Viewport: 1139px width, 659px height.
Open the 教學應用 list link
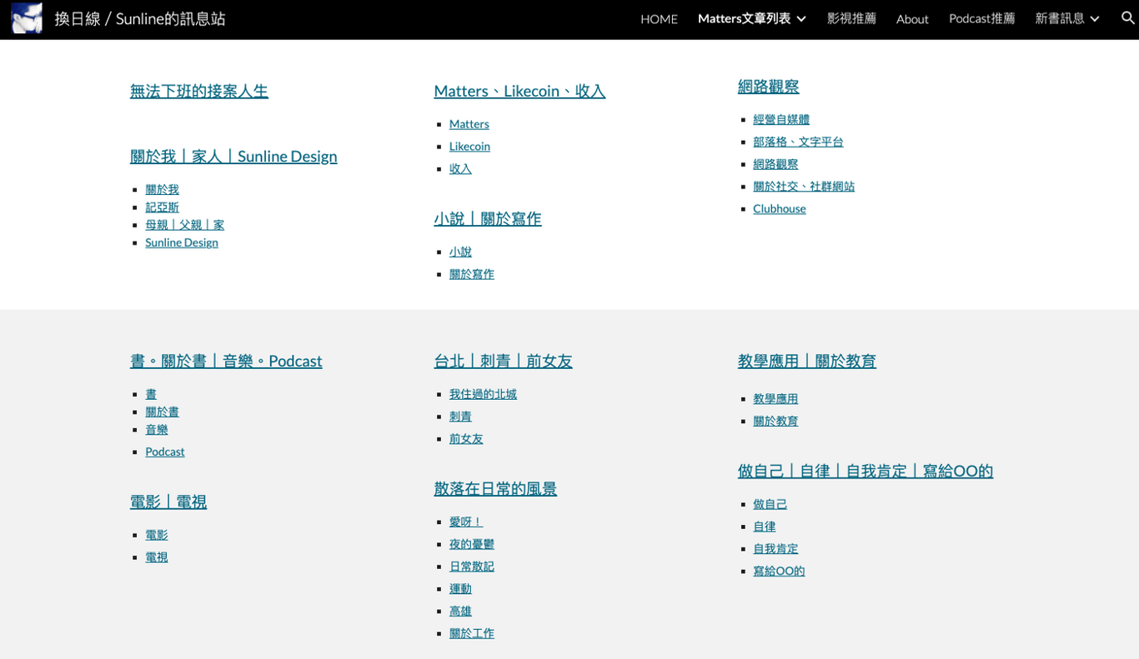[x=775, y=399]
